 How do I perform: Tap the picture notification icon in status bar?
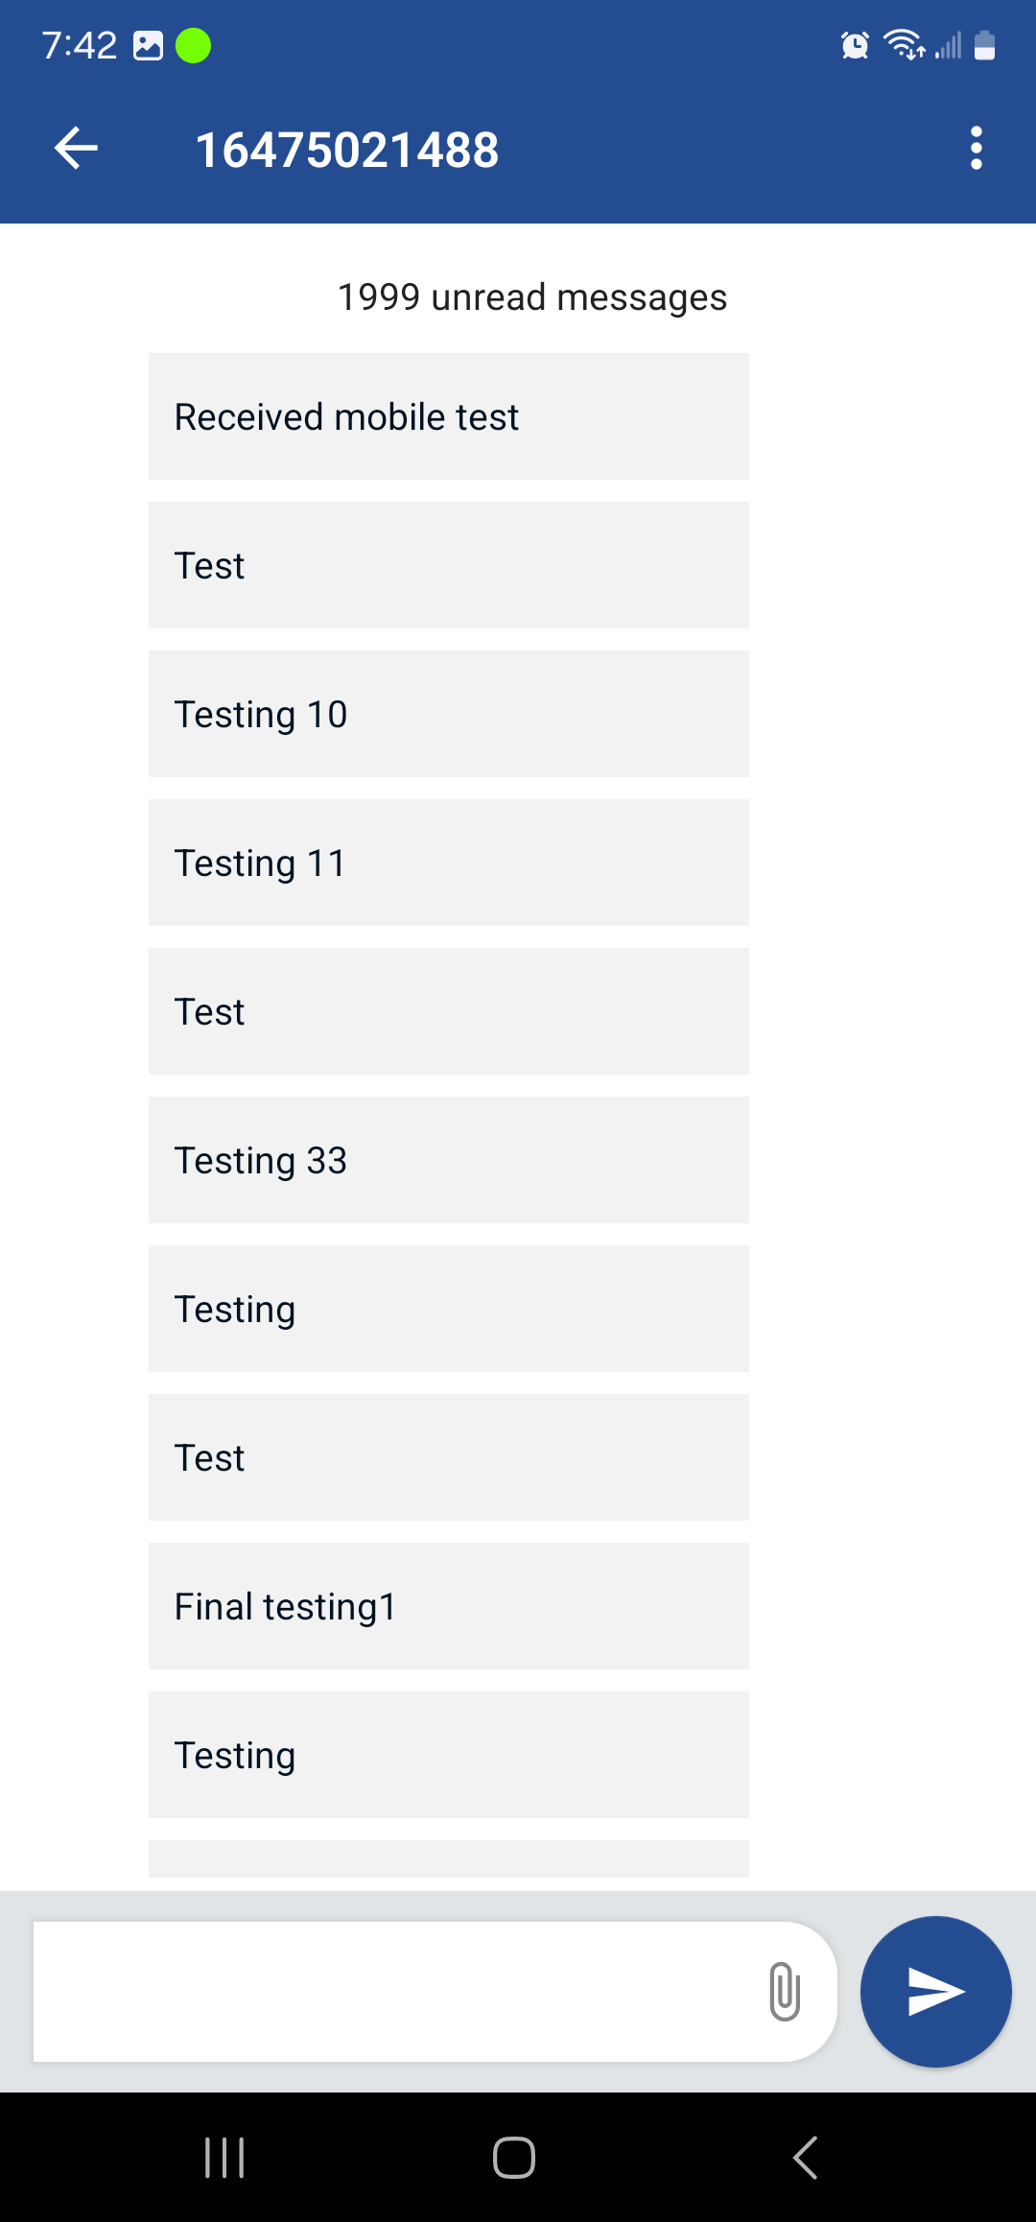pyautogui.click(x=148, y=46)
